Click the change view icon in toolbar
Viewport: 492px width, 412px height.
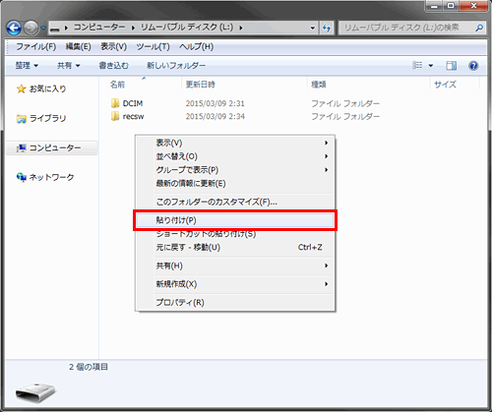417,65
